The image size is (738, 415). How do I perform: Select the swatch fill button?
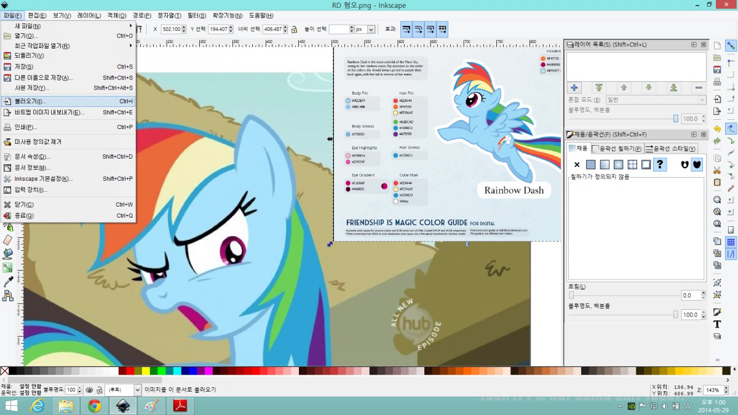(646, 164)
